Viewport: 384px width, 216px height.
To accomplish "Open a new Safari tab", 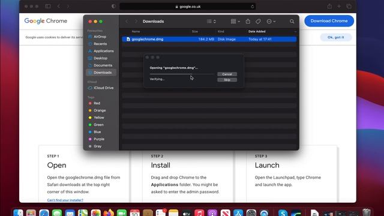I will 339,7.
